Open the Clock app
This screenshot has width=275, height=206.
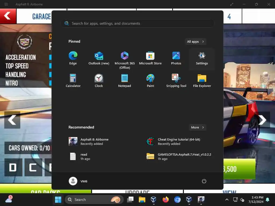point(99,81)
